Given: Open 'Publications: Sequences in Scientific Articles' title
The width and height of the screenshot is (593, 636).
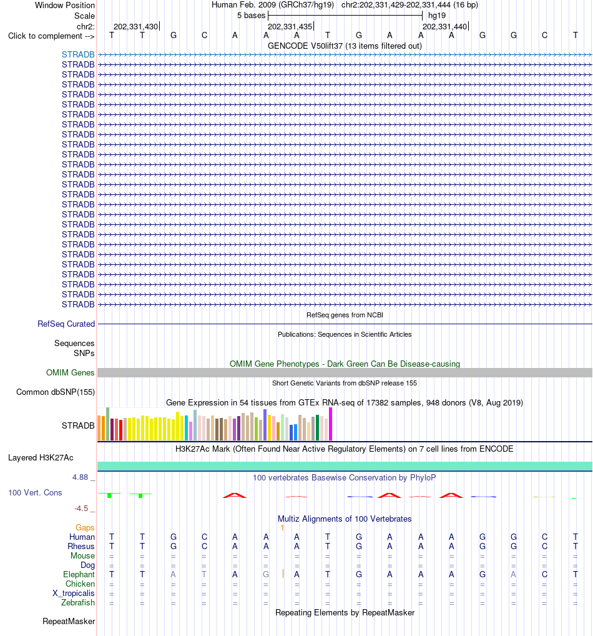Looking at the screenshot, I should pos(345,334).
